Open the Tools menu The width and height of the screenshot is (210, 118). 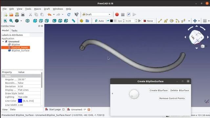(28, 9)
